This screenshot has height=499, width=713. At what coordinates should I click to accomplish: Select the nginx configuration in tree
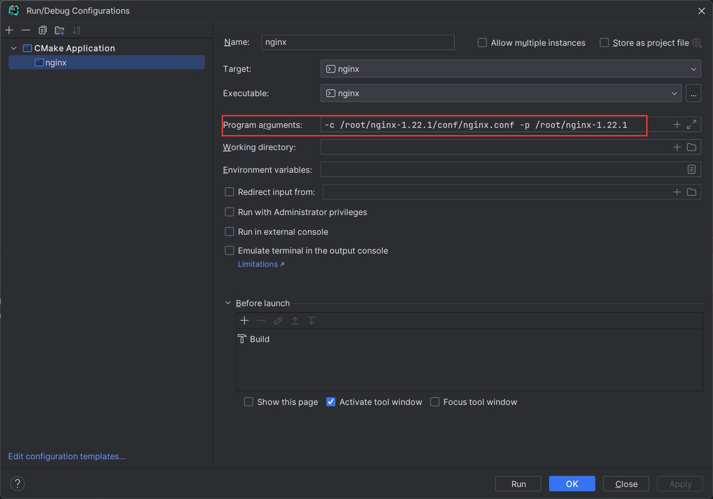click(107, 62)
